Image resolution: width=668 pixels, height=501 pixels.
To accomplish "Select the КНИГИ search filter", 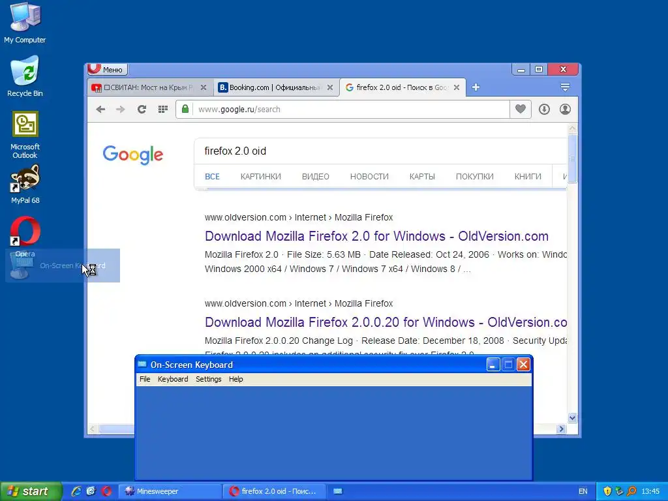I will (528, 176).
